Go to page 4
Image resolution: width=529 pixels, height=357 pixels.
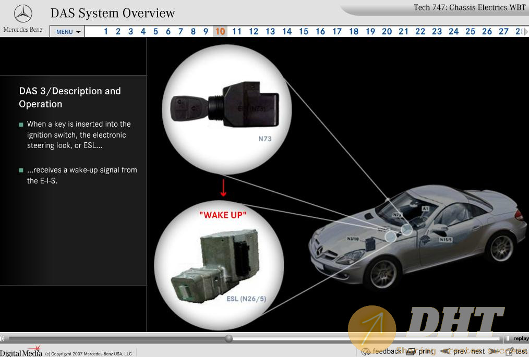tap(143, 32)
